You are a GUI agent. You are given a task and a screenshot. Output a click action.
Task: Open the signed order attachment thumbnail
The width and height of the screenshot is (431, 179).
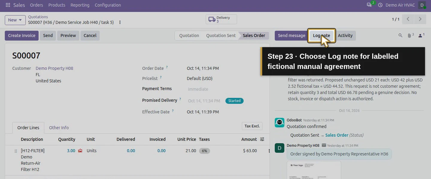pyautogui.click(x=314, y=170)
